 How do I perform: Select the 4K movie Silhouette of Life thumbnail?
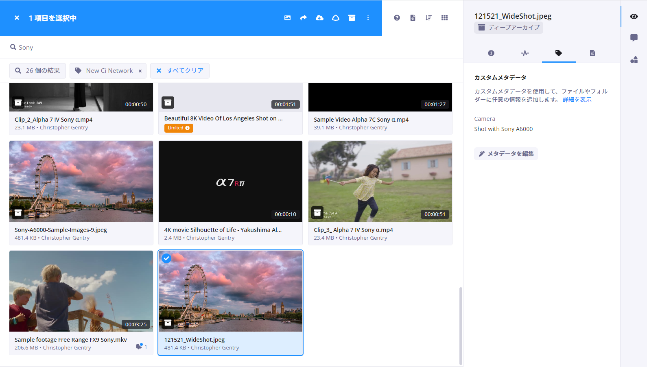[230, 181]
